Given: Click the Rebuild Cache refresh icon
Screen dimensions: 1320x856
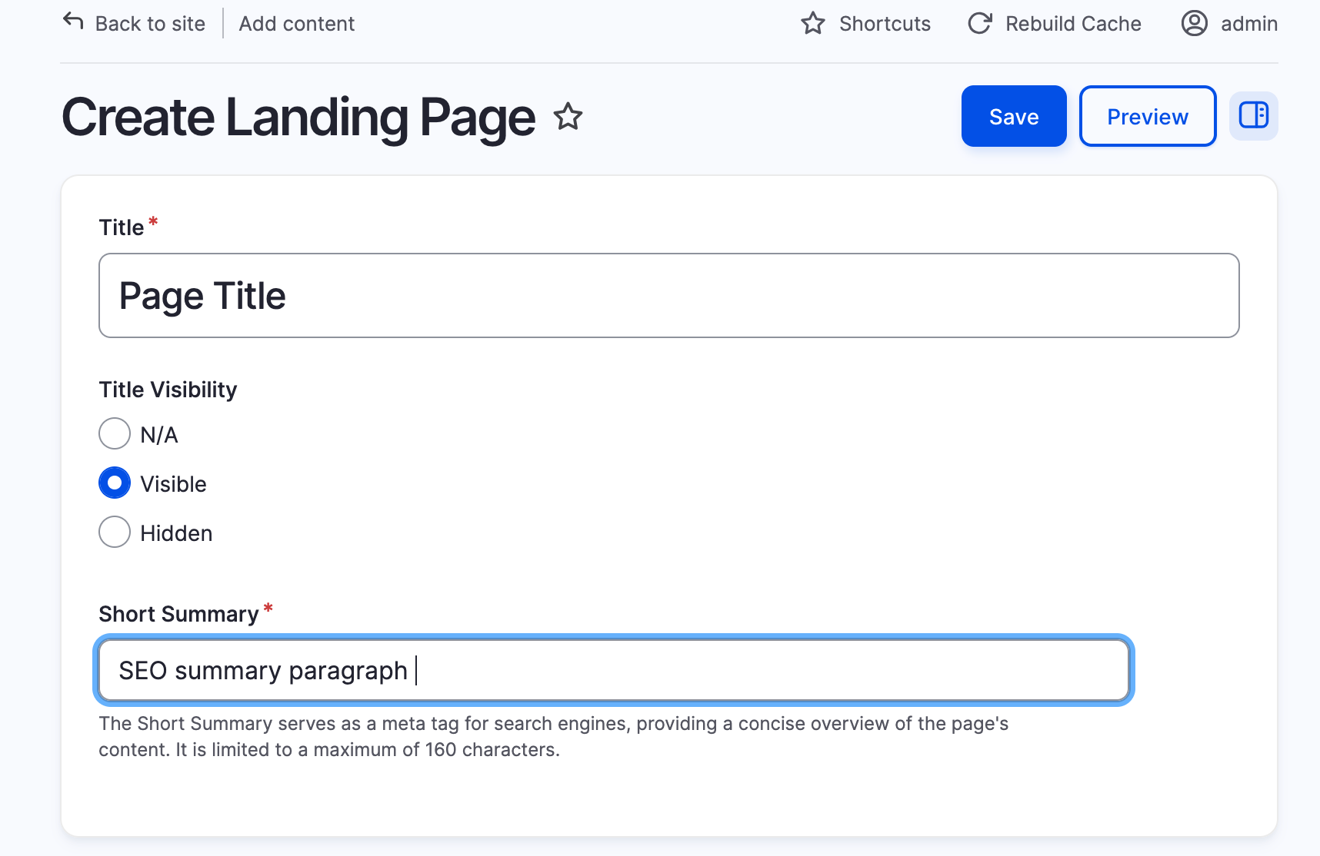Looking at the screenshot, I should 979,24.
